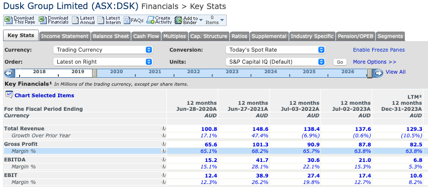Expand the Add to Binder dropdown arrow
Viewport: 428px width, 187px height.
pyautogui.click(x=201, y=20)
